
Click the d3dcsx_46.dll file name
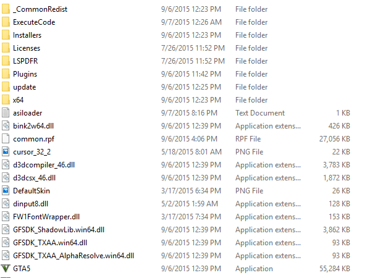tap(34, 178)
